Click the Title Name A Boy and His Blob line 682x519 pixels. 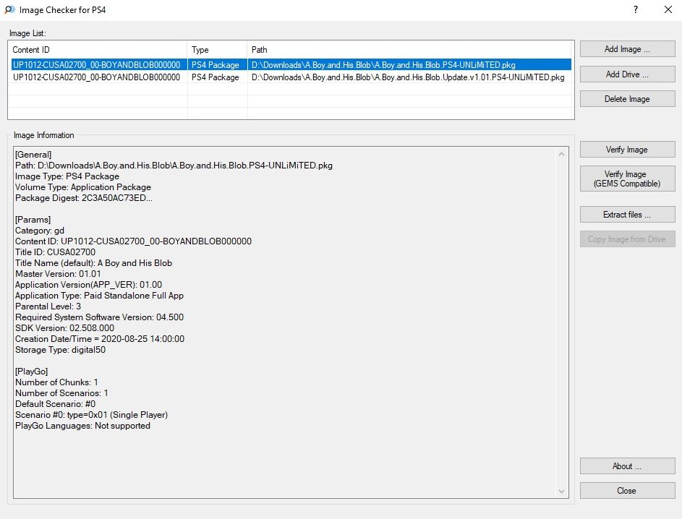[93, 263]
